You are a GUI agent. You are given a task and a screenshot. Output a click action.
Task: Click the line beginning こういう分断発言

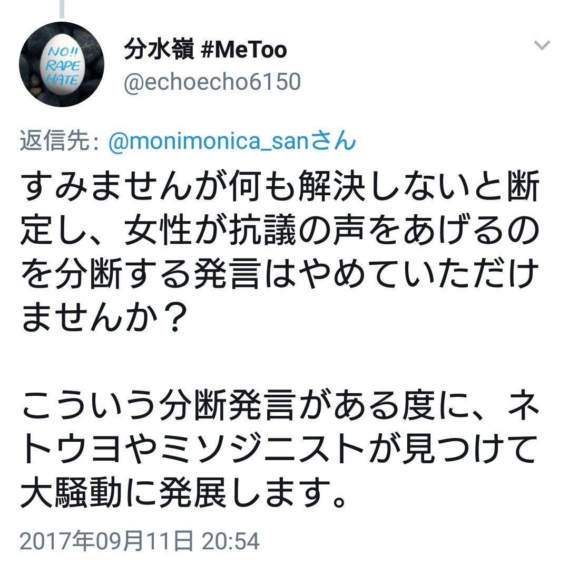280,405
